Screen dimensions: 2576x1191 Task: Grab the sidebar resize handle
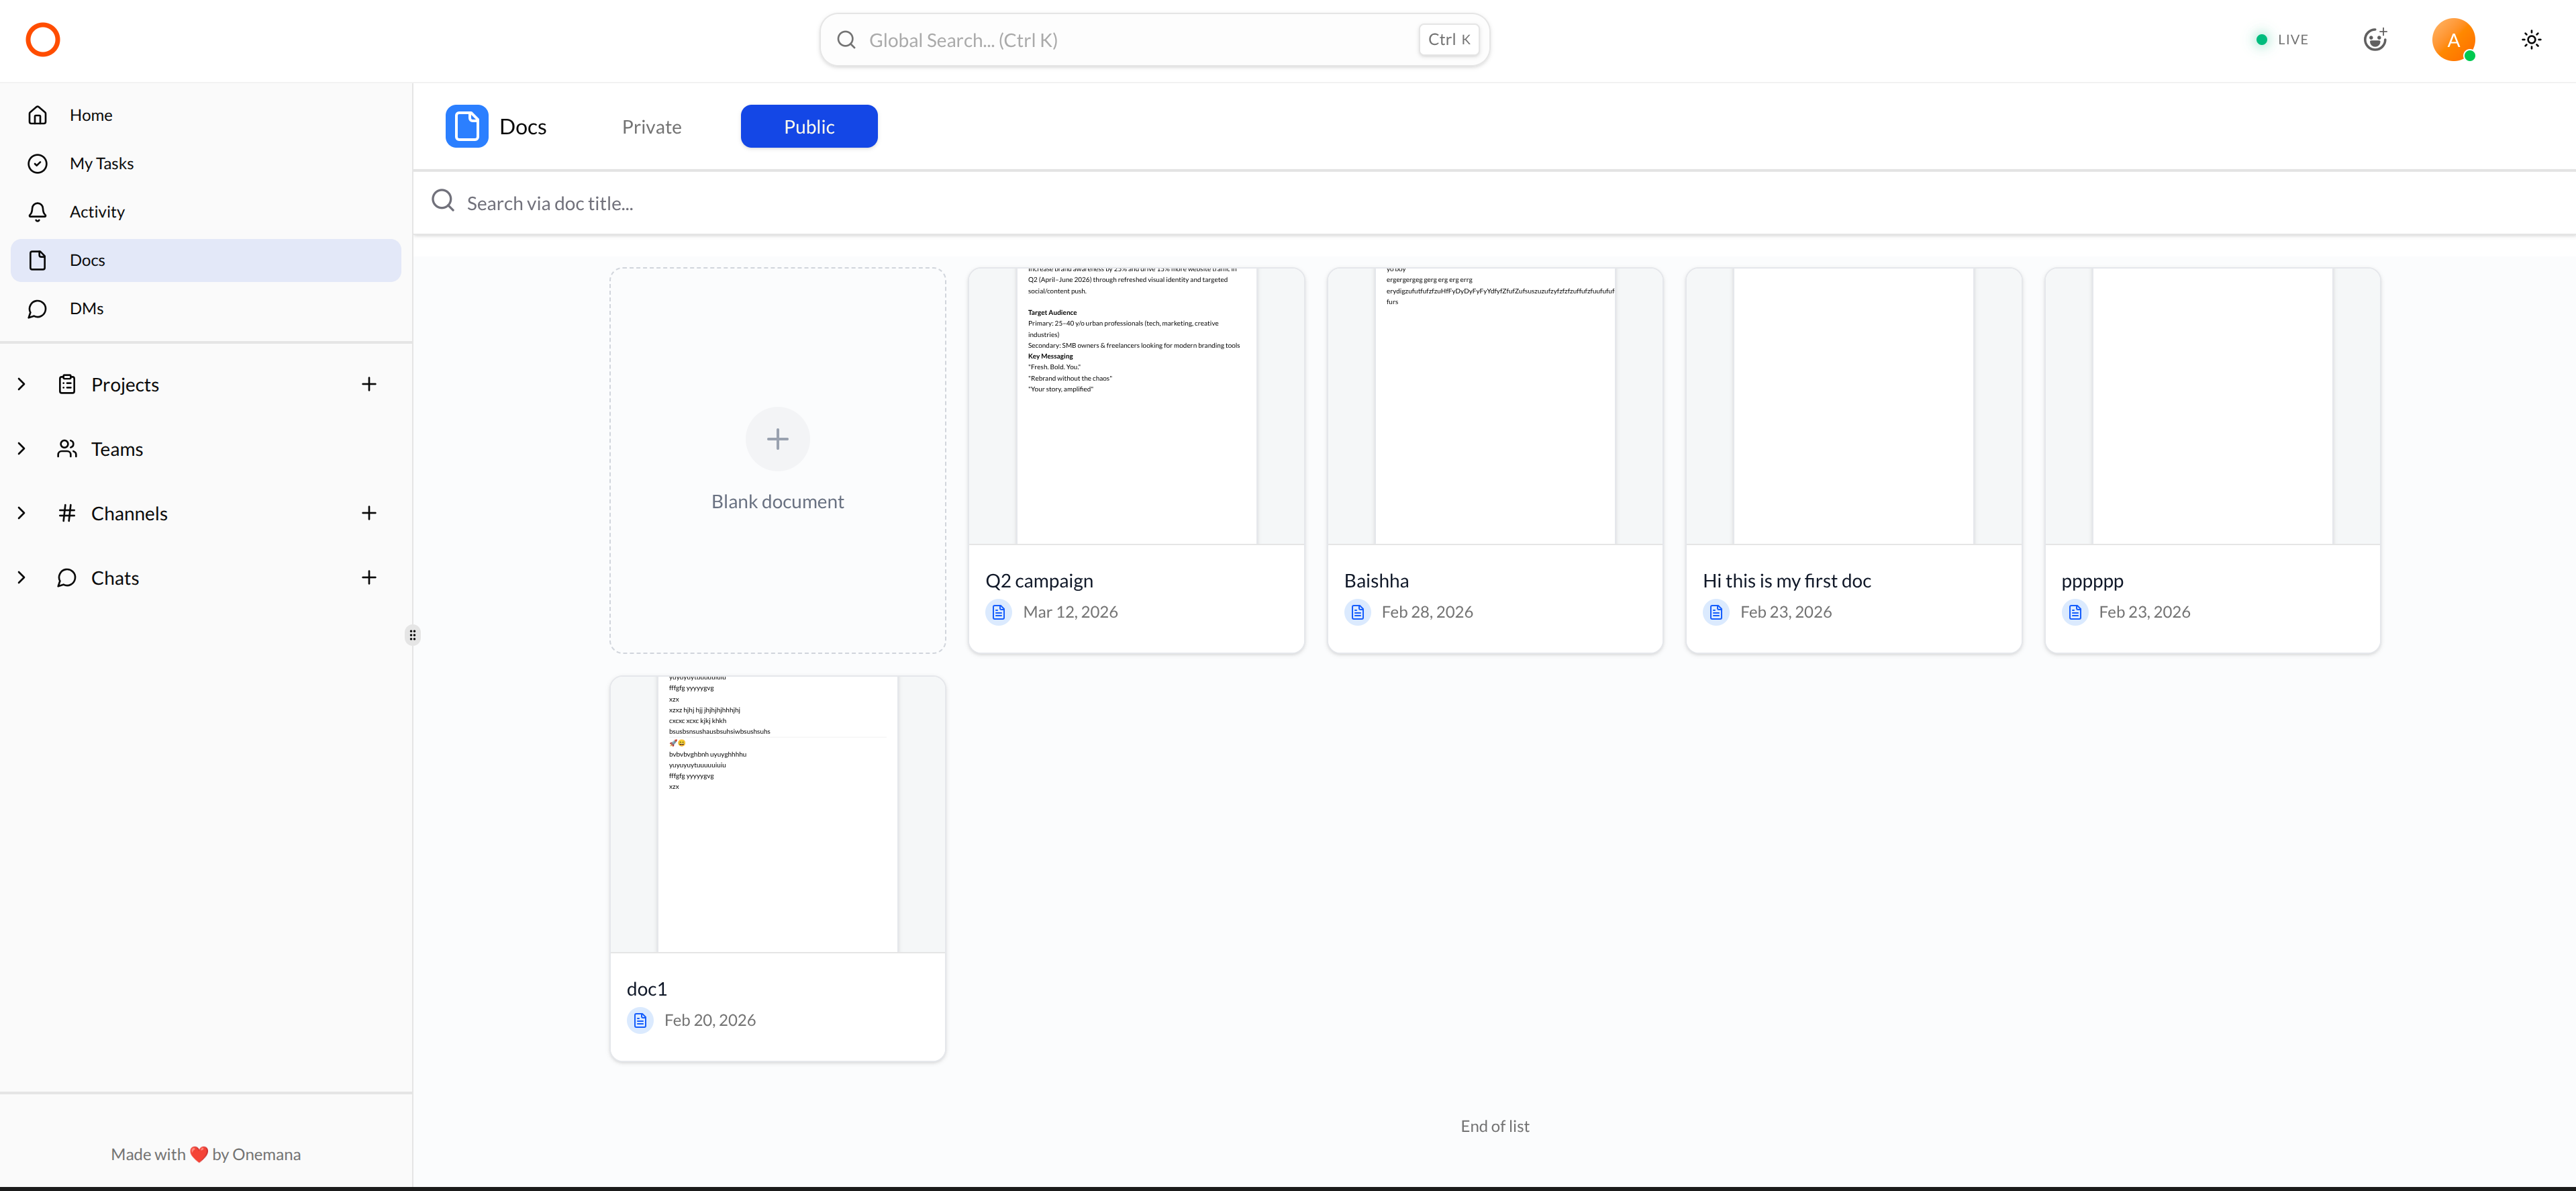coord(412,635)
